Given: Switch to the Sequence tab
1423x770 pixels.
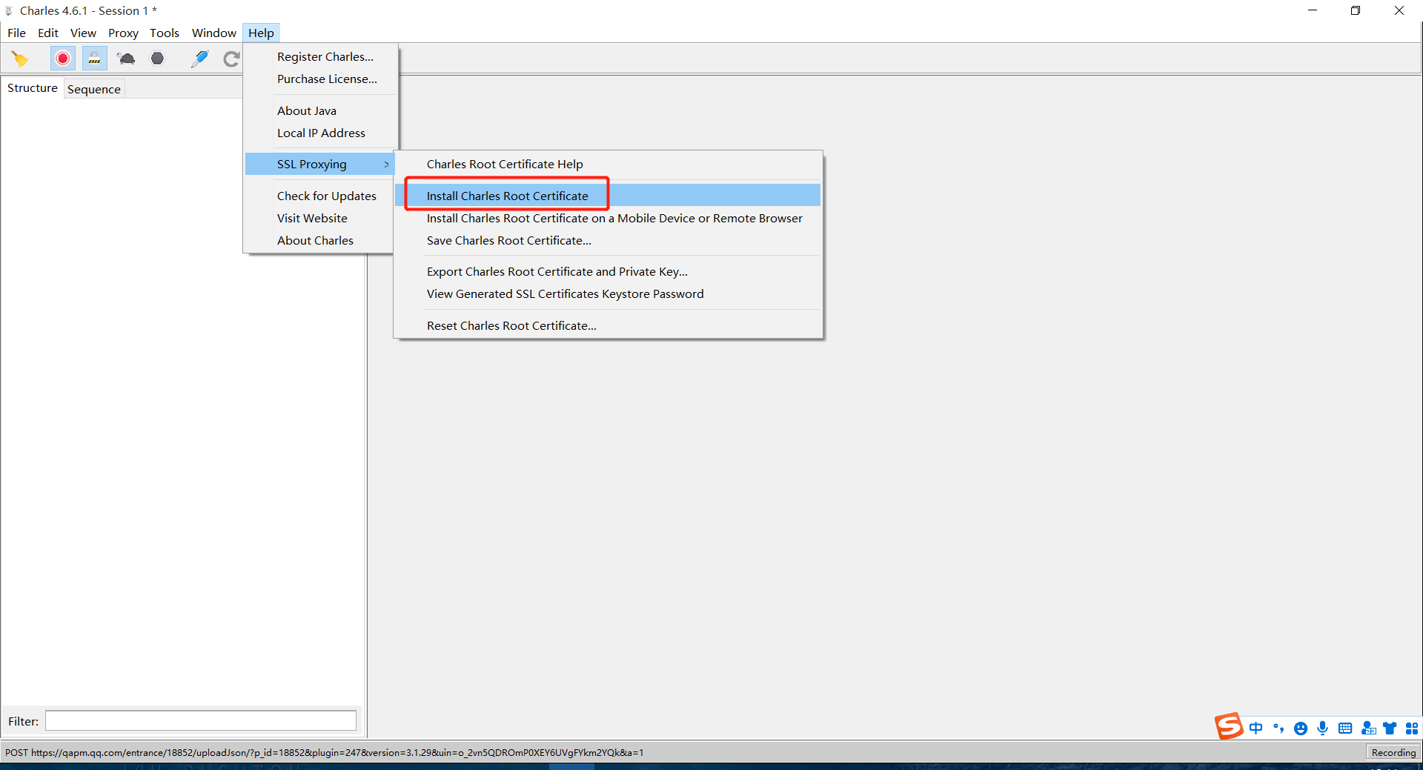Looking at the screenshot, I should 93,89.
